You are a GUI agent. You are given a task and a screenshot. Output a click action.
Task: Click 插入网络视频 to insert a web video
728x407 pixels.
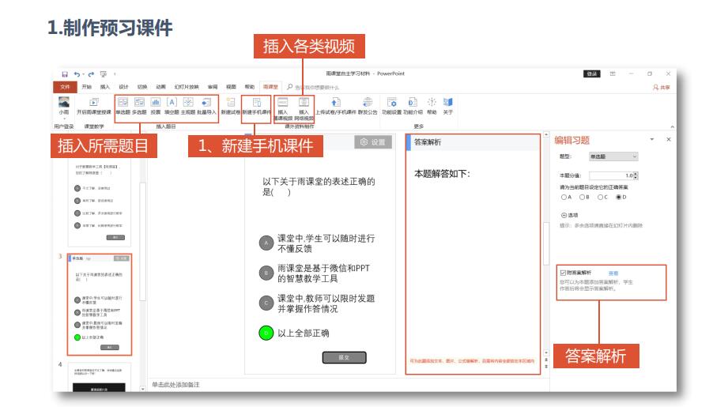304,108
